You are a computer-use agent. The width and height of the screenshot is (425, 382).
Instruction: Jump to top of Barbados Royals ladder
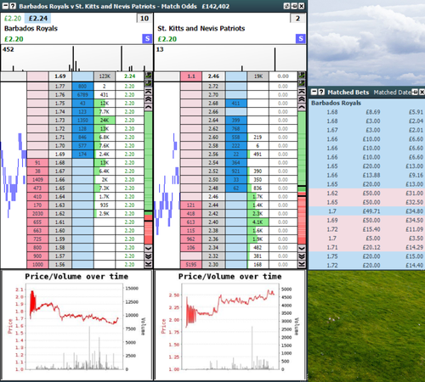[x=149, y=92]
